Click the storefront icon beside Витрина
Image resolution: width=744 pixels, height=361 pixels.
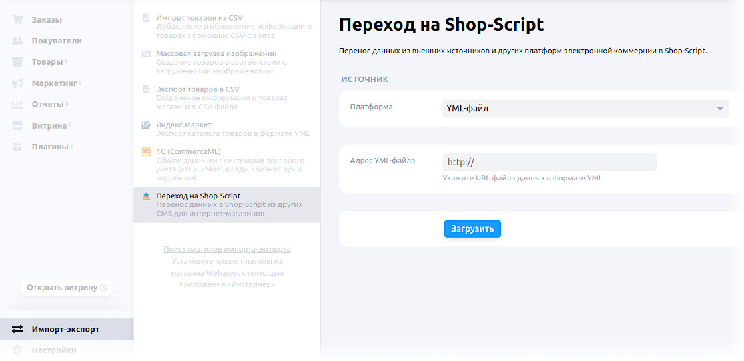(x=17, y=125)
